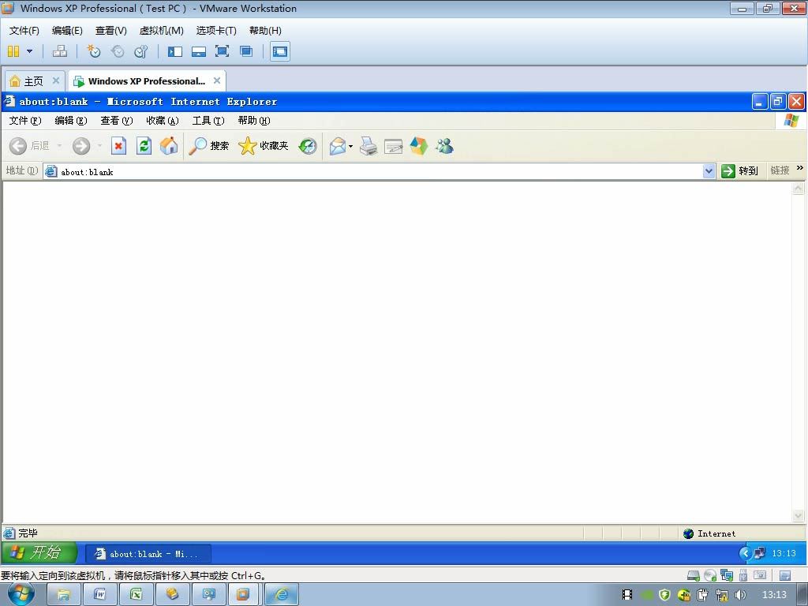Click the IE mail icon
Image resolution: width=808 pixels, height=606 pixels.
338,146
